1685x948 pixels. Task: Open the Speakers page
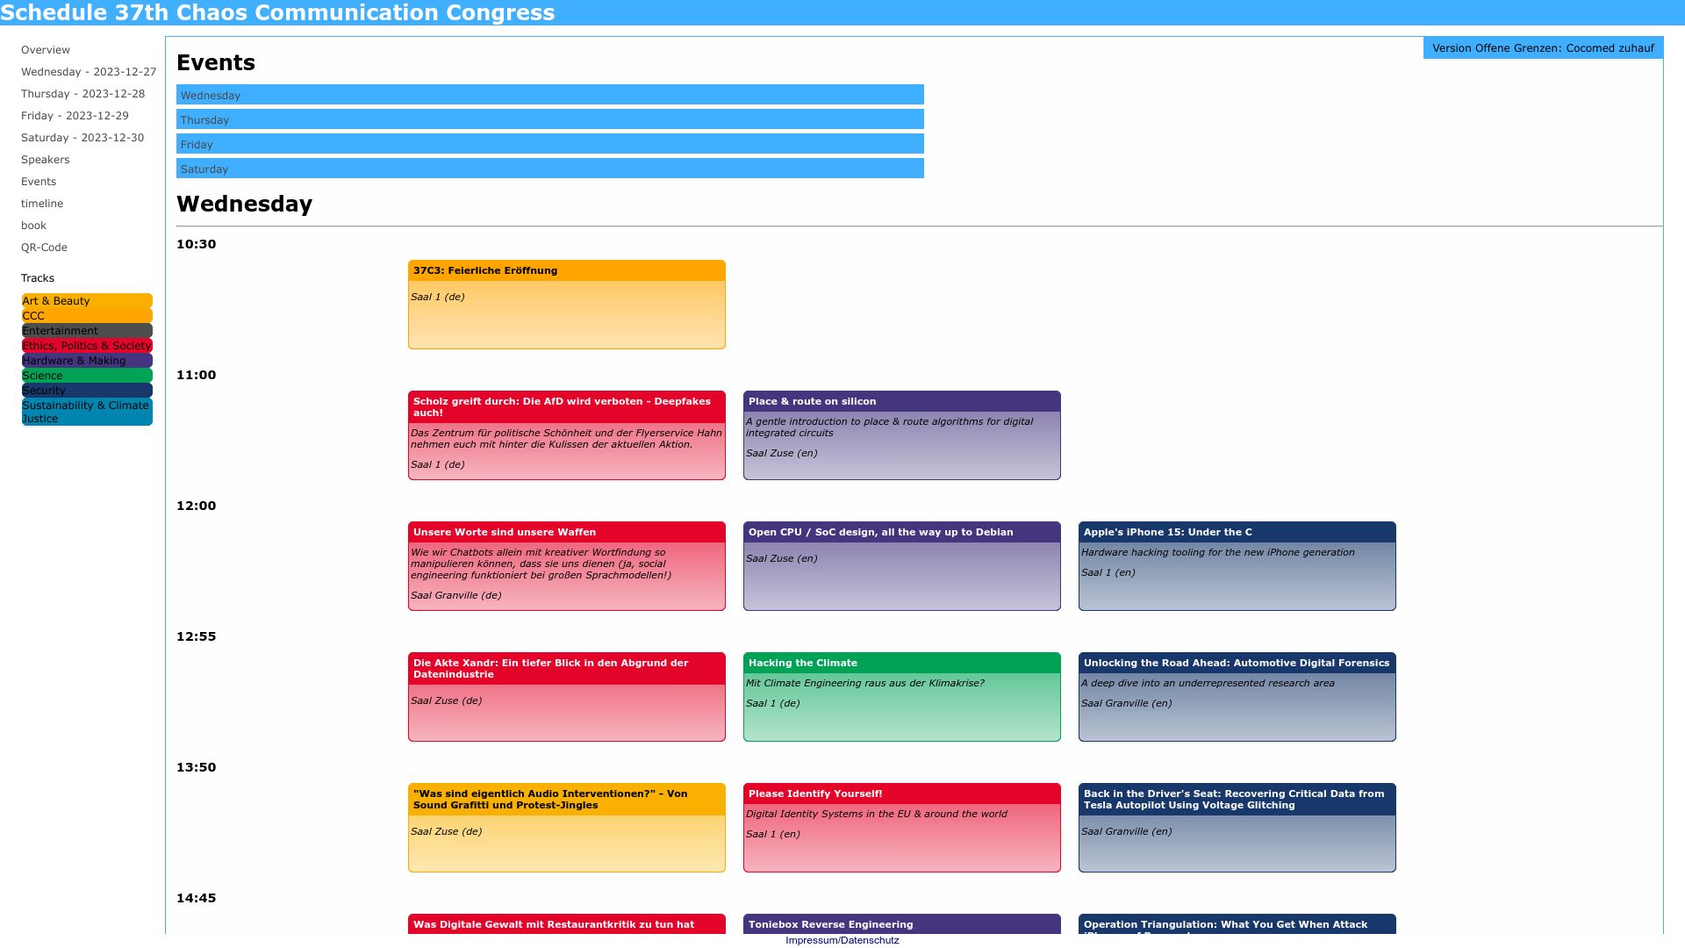point(46,160)
